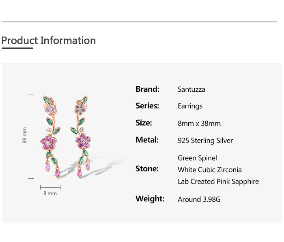Screen dimensions: 284x242
Task: Select the Weight label
Action: [x=150, y=199]
